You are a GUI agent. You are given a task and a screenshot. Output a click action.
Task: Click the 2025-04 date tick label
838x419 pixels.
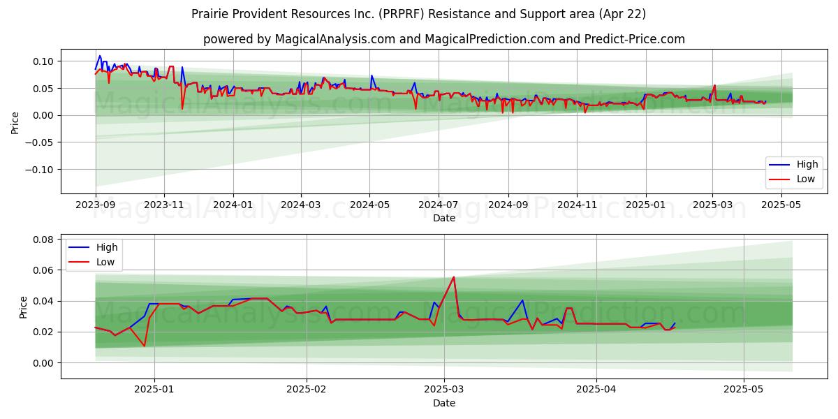[596, 389]
